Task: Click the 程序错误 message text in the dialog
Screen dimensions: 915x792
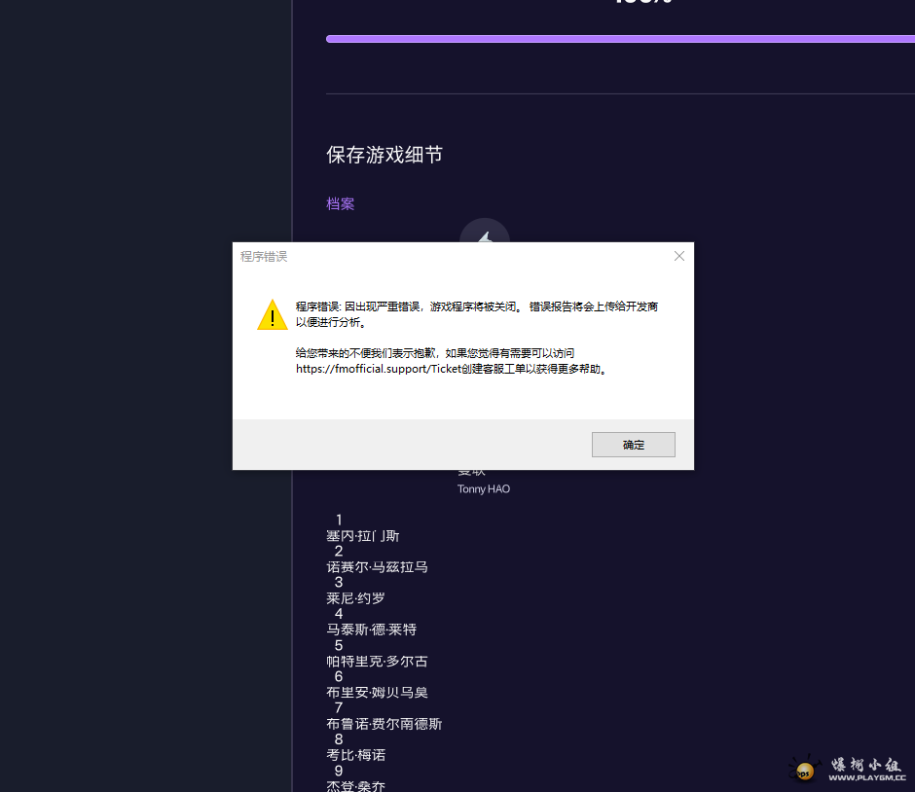Action: [477, 314]
